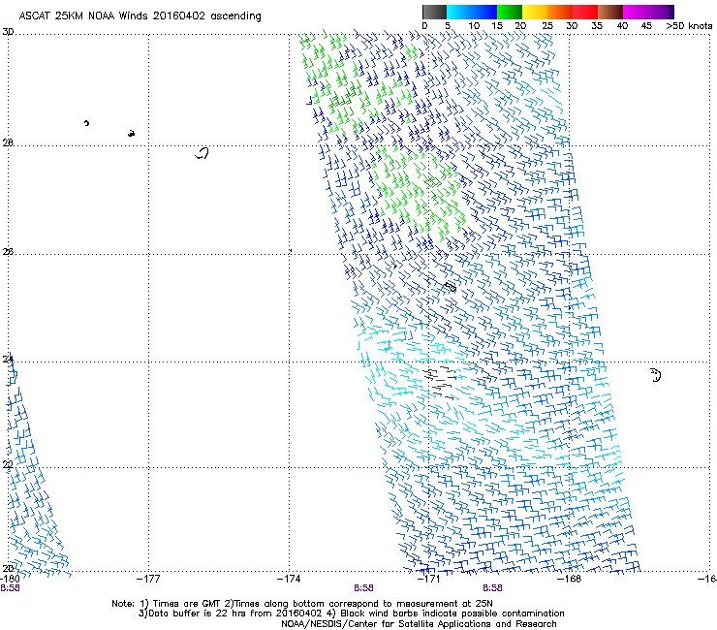Click the '8:58' time label below '-180'
This screenshot has width=717, height=630.
pyautogui.click(x=10, y=588)
